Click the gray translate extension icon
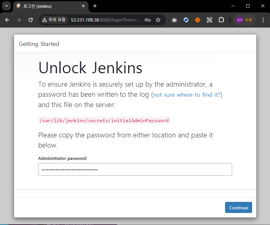Viewport: 270px width, 225px height. pos(209,20)
